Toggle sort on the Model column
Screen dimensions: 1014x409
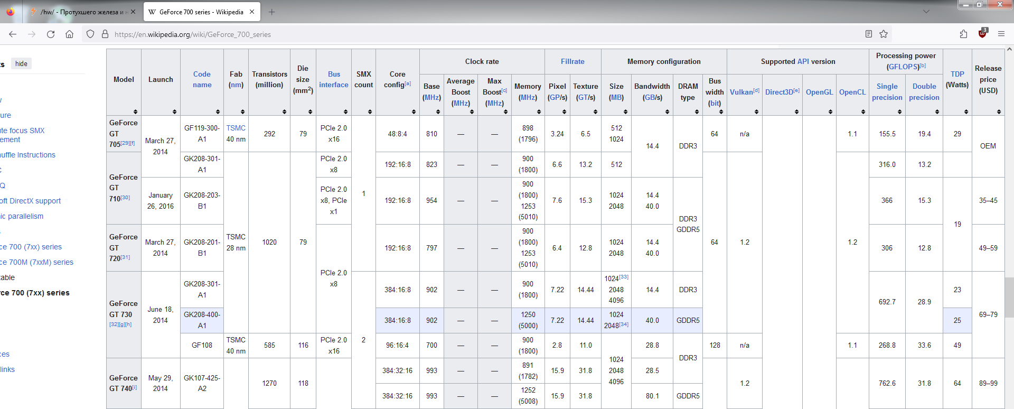(x=135, y=111)
